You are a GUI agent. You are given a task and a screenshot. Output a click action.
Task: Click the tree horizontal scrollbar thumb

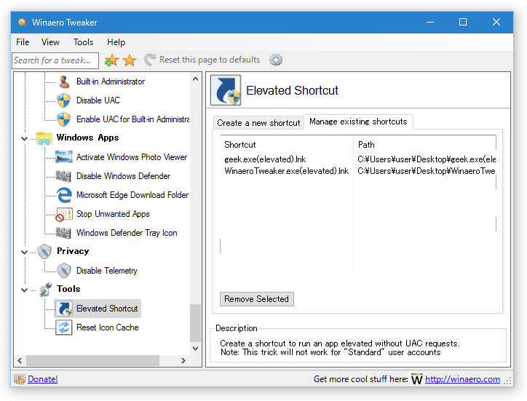[92, 360]
